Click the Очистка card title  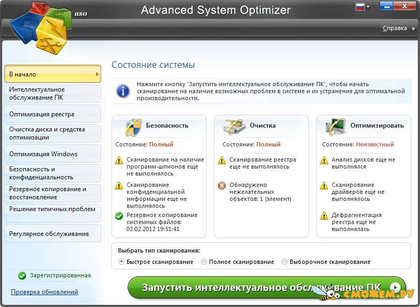click(263, 125)
